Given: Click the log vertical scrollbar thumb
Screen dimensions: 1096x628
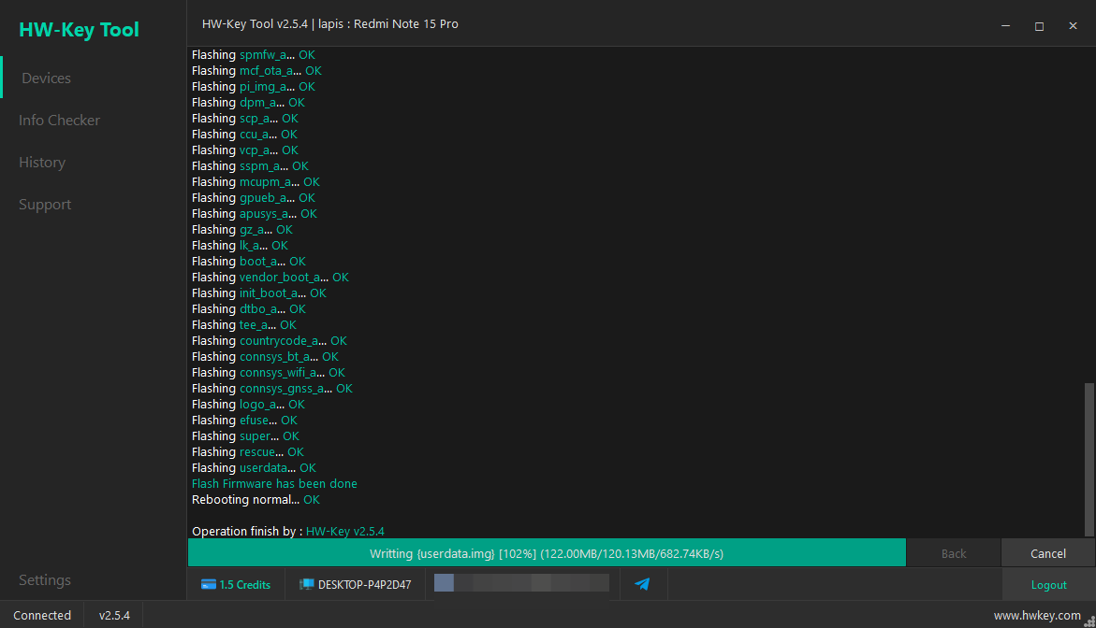Looking at the screenshot, I should pos(1089,459).
